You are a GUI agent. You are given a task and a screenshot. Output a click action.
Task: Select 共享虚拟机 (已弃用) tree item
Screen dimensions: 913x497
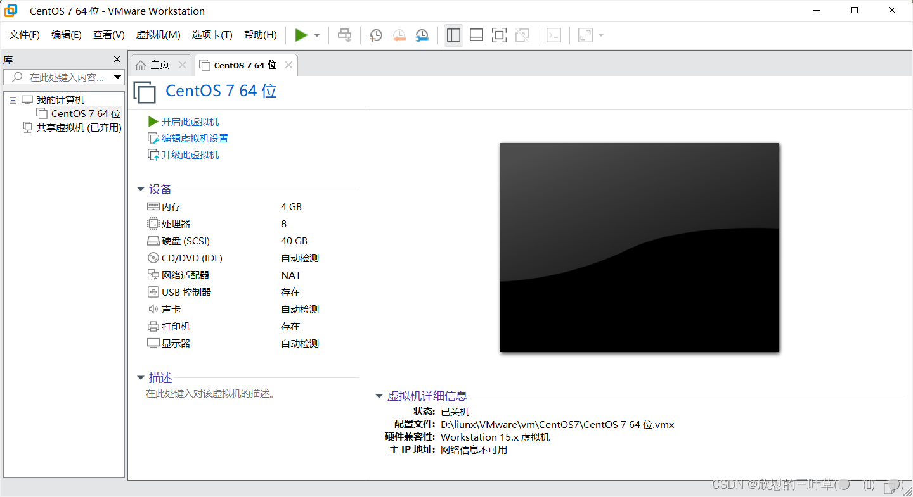79,128
